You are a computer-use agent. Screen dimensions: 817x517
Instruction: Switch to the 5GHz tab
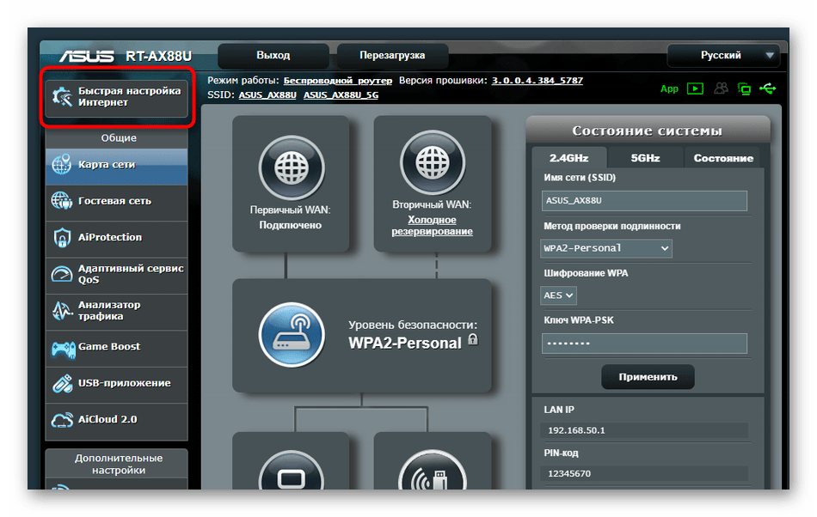[x=645, y=158]
